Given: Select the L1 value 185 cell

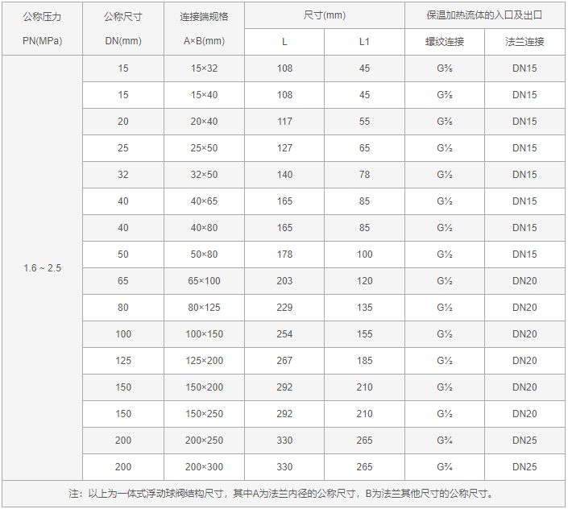Looking at the screenshot, I should click(364, 361).
